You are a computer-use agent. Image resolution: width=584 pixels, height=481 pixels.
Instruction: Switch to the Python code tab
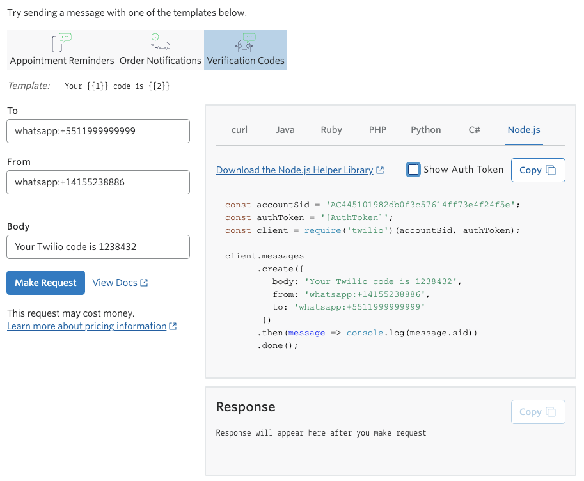pos(426,130)
